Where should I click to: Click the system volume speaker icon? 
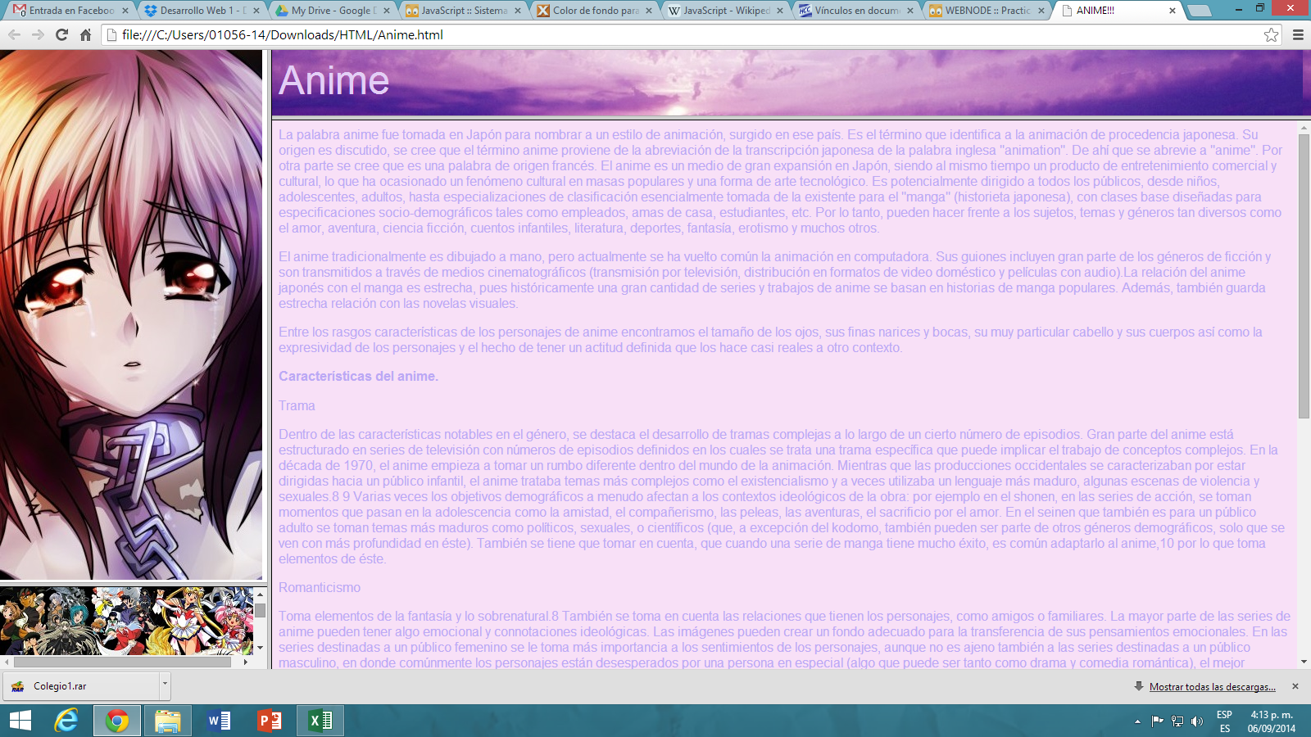1197,721
